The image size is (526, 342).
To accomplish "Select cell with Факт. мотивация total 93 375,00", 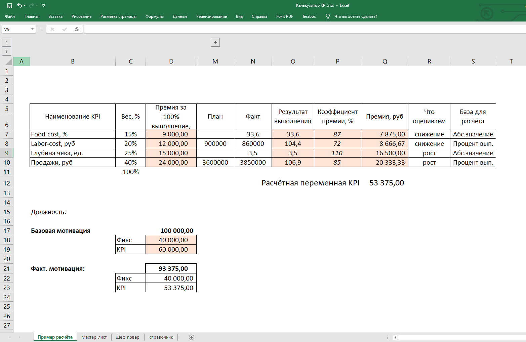I will click(x=171, y=268).
